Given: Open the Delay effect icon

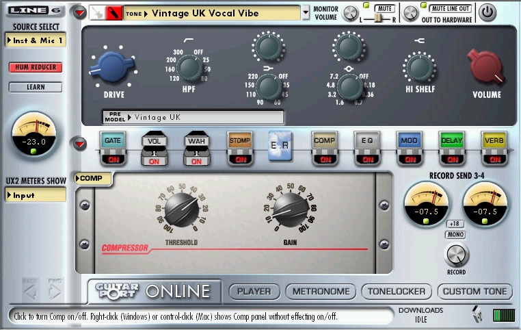Looking at the screenshot, I should click(x=452, y=141).
